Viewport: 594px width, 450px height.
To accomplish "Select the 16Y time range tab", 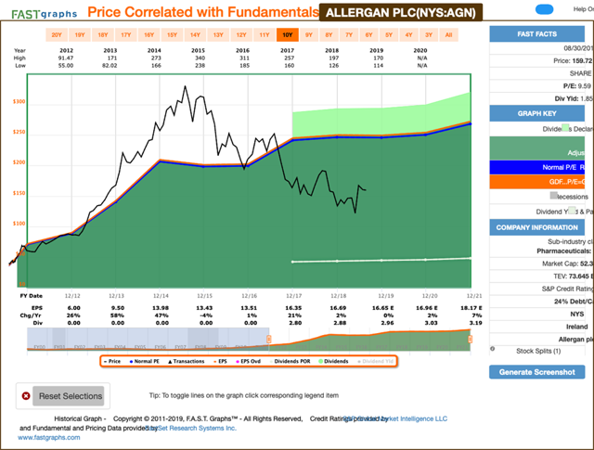I will pyautogui.click(x=148, y=35).
